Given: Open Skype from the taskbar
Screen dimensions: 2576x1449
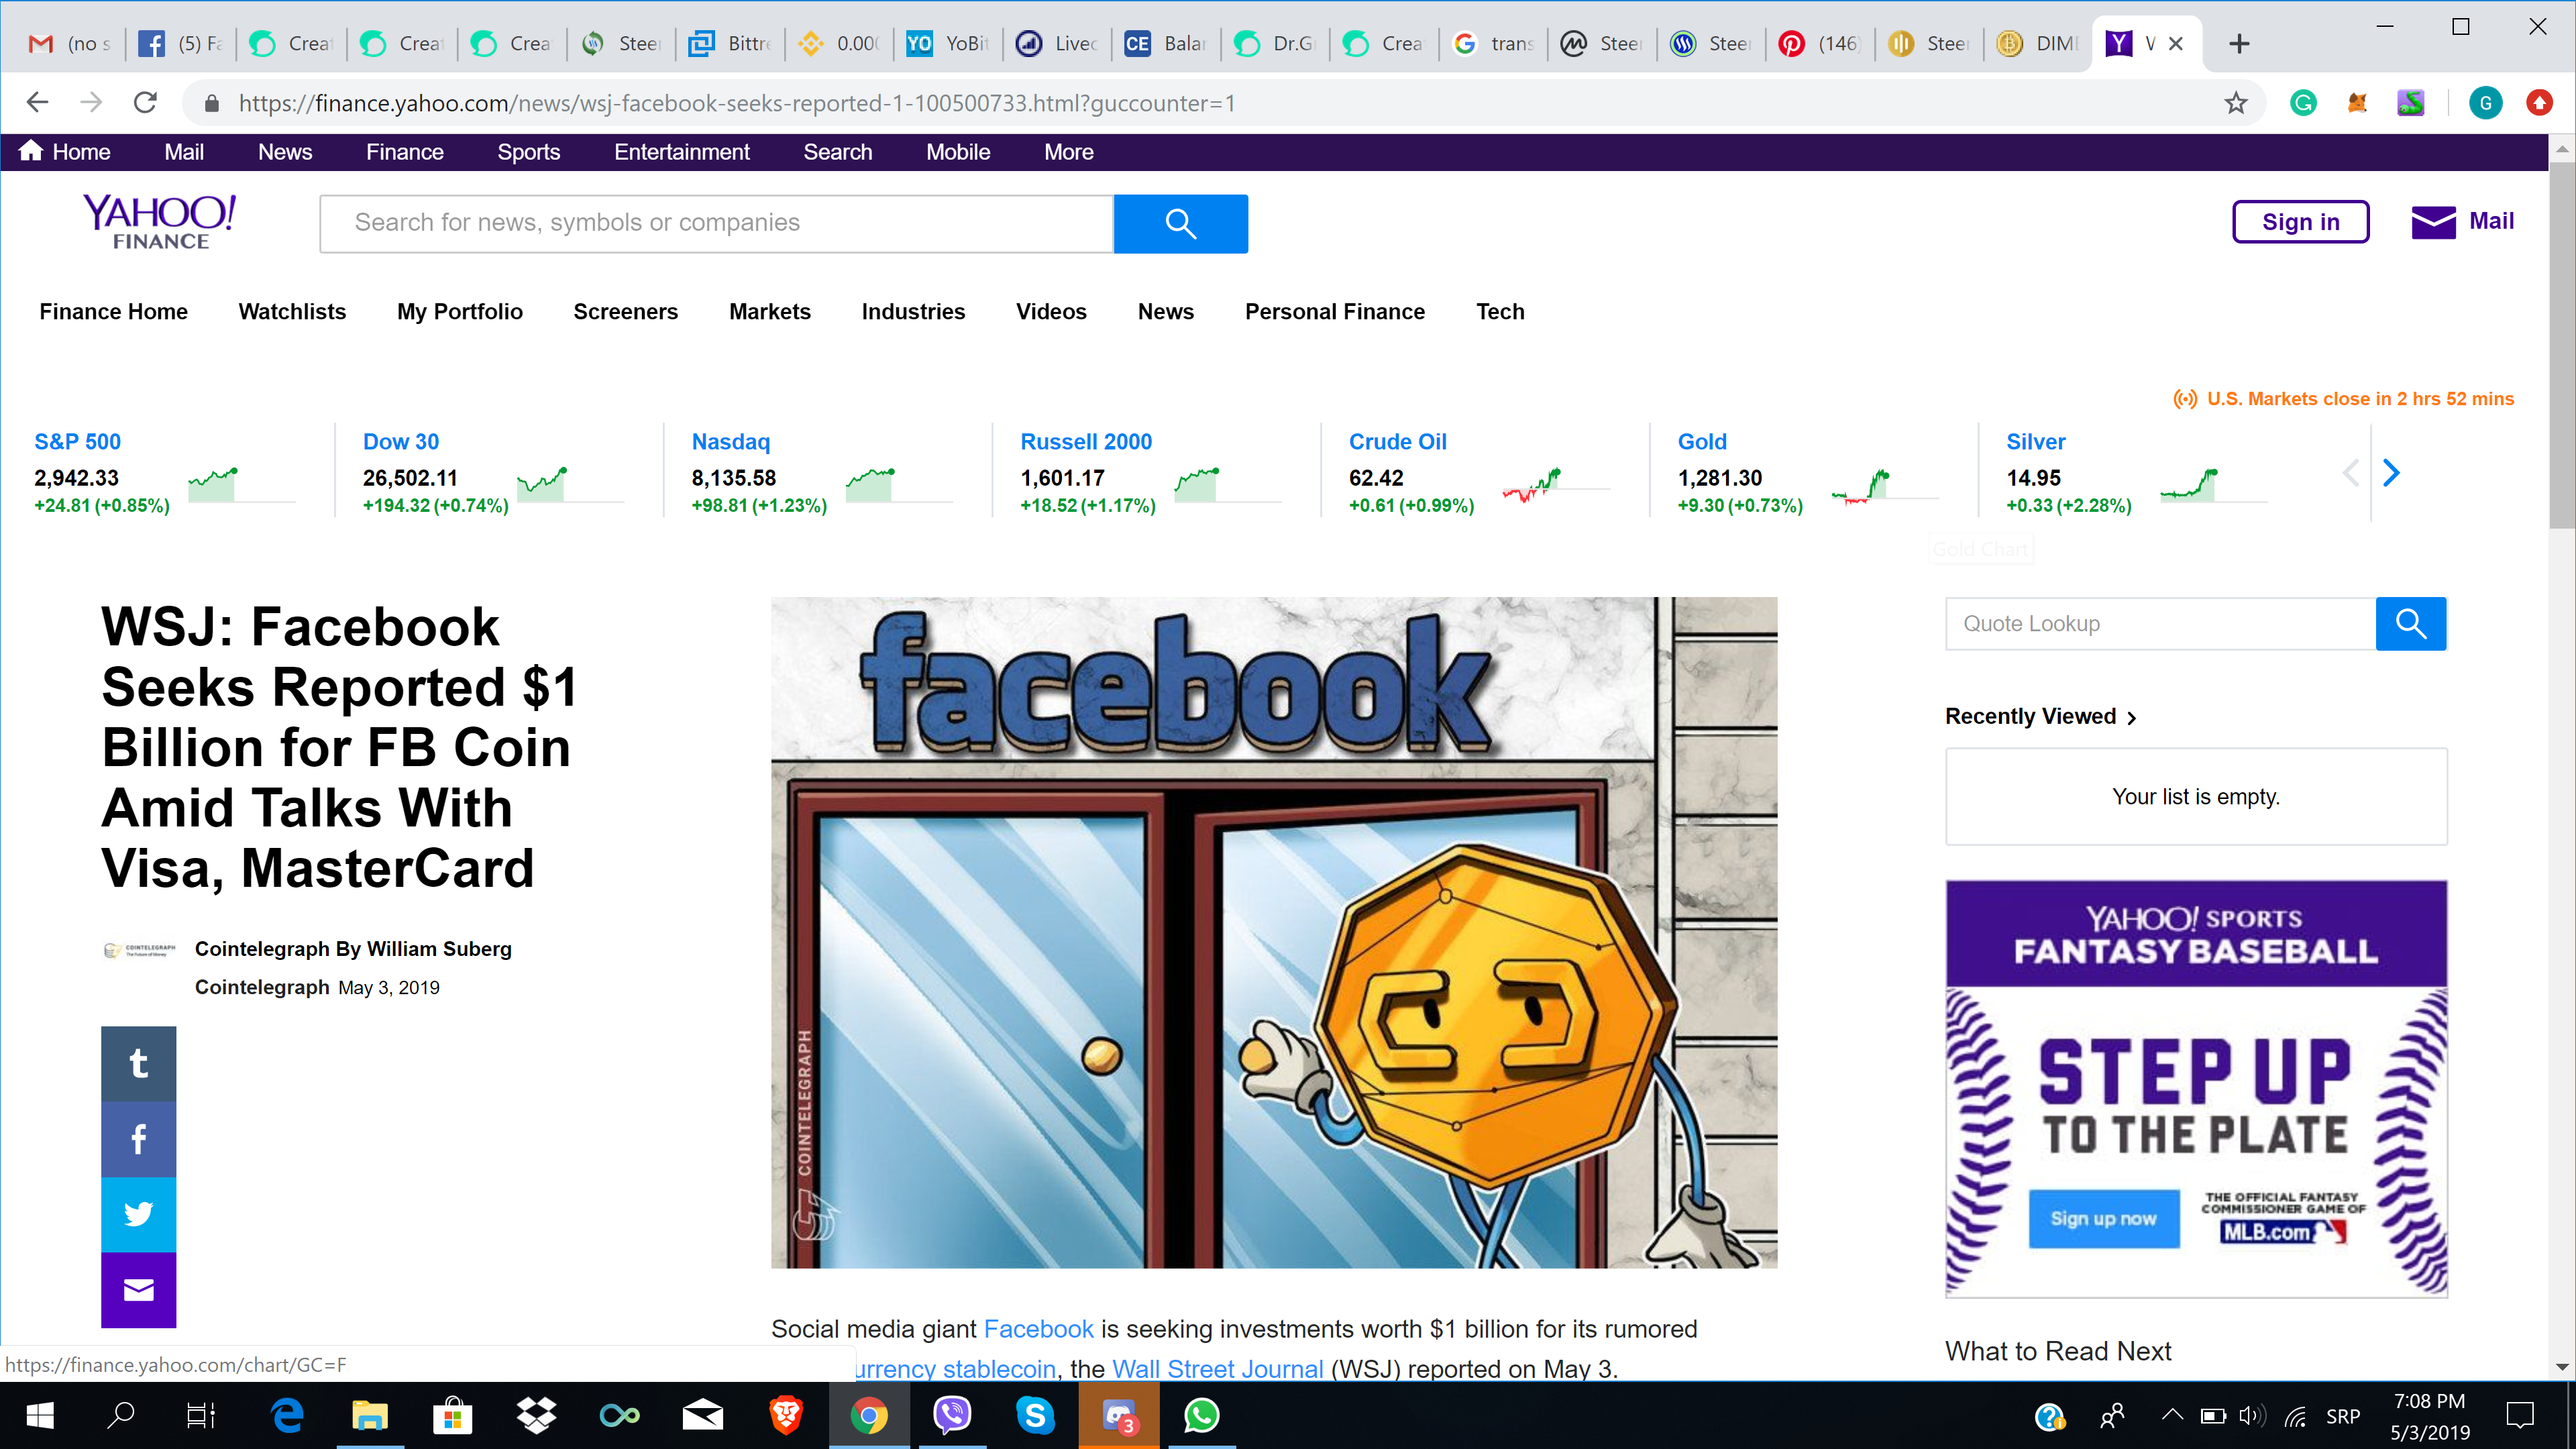Looking at the screenshot, I should (1035, 1415).
